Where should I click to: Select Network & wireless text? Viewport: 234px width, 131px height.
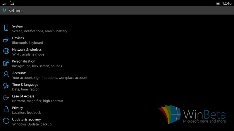point(27,50)
